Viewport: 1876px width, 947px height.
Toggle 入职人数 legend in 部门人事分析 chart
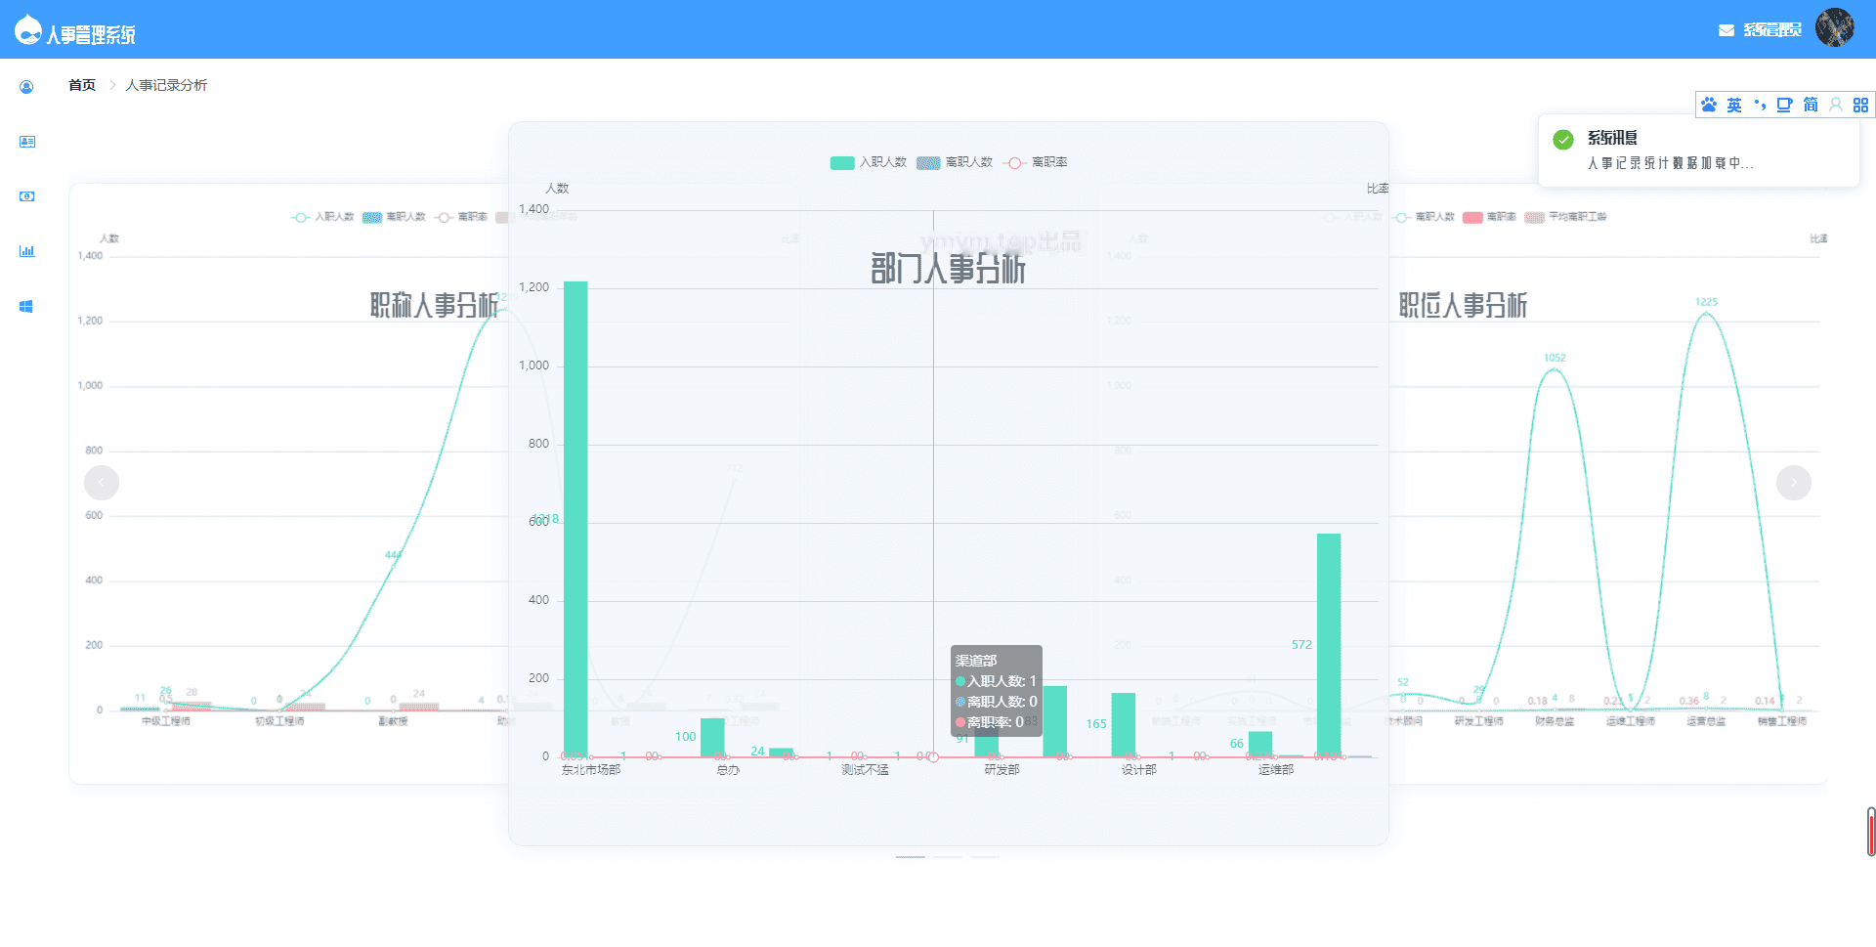tap(869, 162)
